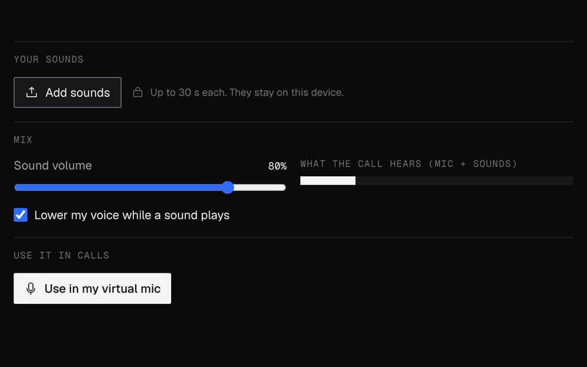Image resolution: width=587 pixels, height=367 pixels.
Task: Click the Sound volume label
Action: tap(53, 166)
